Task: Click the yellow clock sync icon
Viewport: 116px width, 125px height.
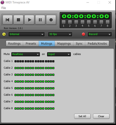Action: (4, 34)
